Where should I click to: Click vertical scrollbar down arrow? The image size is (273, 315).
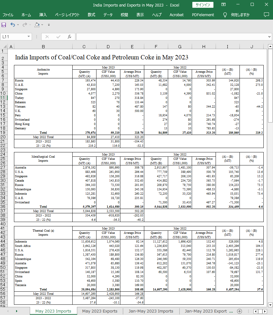coord(270,305)
